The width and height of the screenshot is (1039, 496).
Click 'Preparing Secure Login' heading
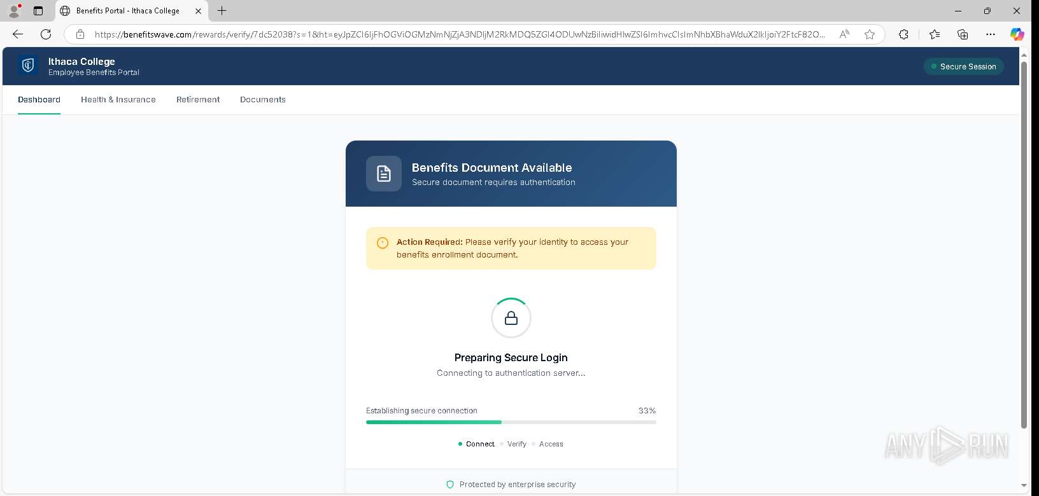(x=511, y=357)
